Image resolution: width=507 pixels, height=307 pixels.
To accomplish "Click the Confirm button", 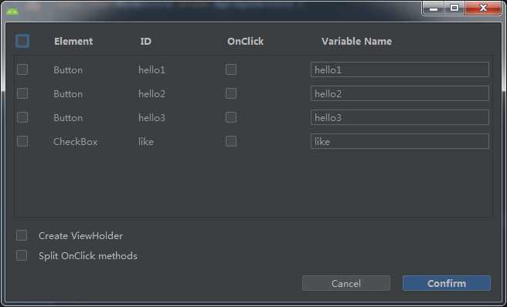I will pyautogui.click(x=447, y=283).
